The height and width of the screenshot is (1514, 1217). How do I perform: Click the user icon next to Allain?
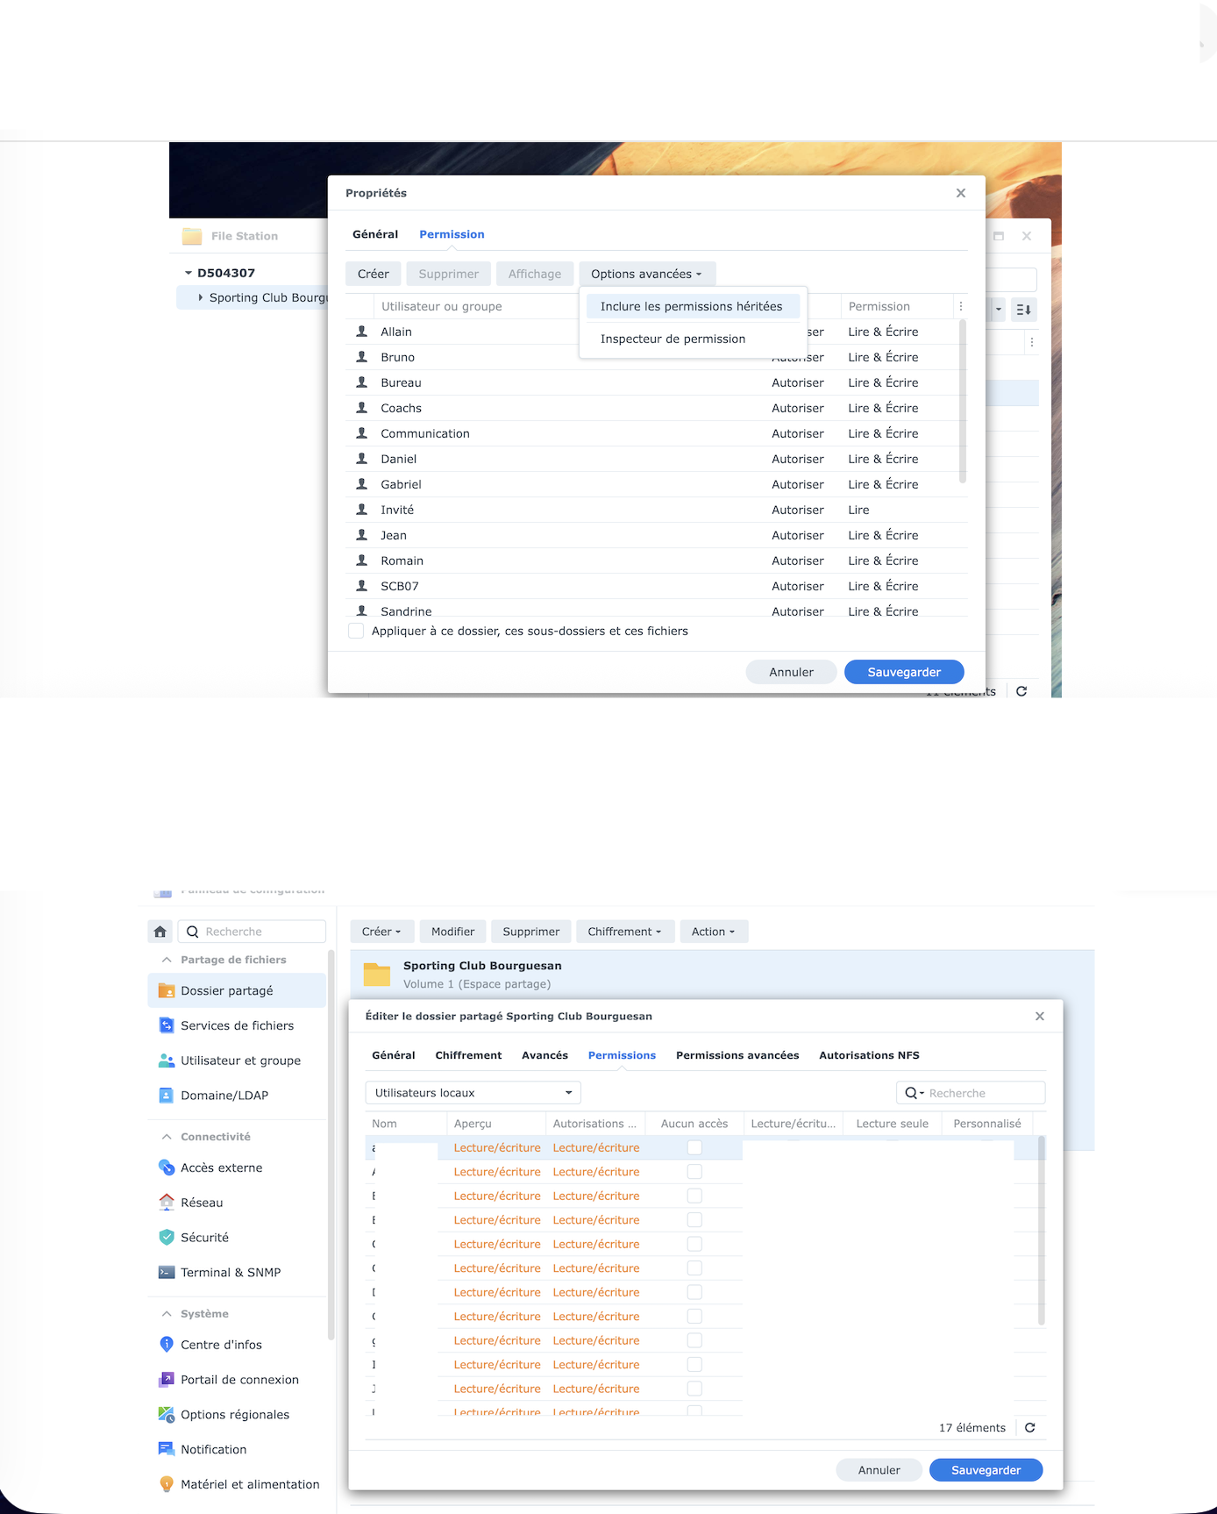click(x=361, y=332)
